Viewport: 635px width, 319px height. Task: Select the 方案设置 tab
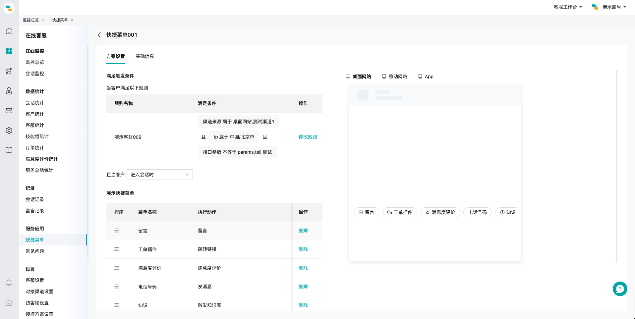(x=116, y=56)
